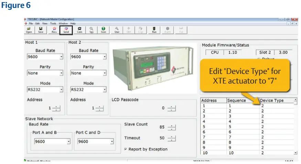The image size is (301, 164).
Task: Click the Open toolbar icon
Action: (x=29, y=30)
